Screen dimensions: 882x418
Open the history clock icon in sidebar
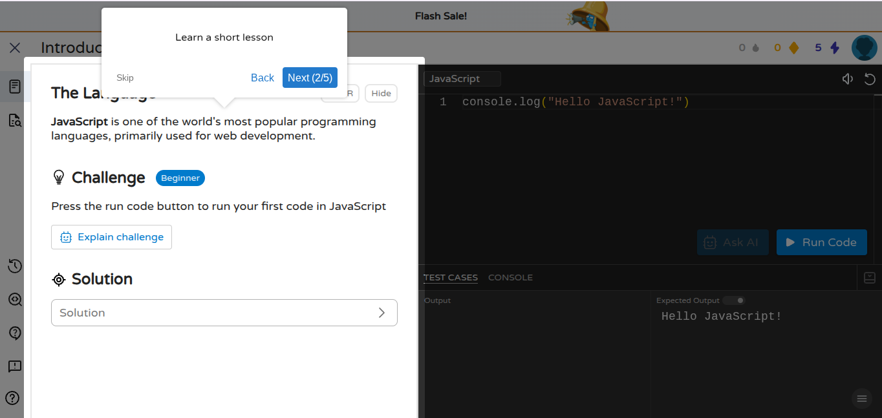14,266
